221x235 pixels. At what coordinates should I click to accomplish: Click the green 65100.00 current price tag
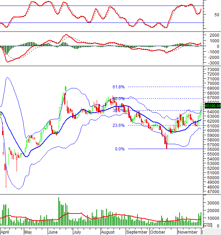(212, 106)
